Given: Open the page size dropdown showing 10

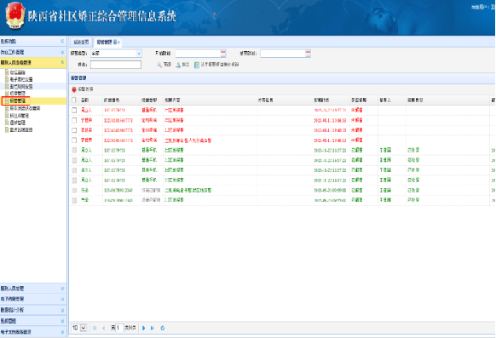Looking at the screenshot, I should tap(79, 328).
